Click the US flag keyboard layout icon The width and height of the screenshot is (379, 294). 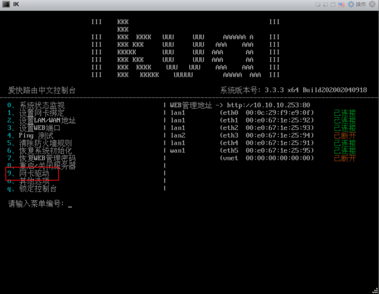click(x=341, y=4)
